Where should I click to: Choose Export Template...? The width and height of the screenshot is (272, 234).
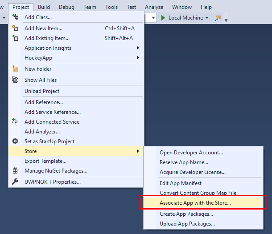(76, 161)
